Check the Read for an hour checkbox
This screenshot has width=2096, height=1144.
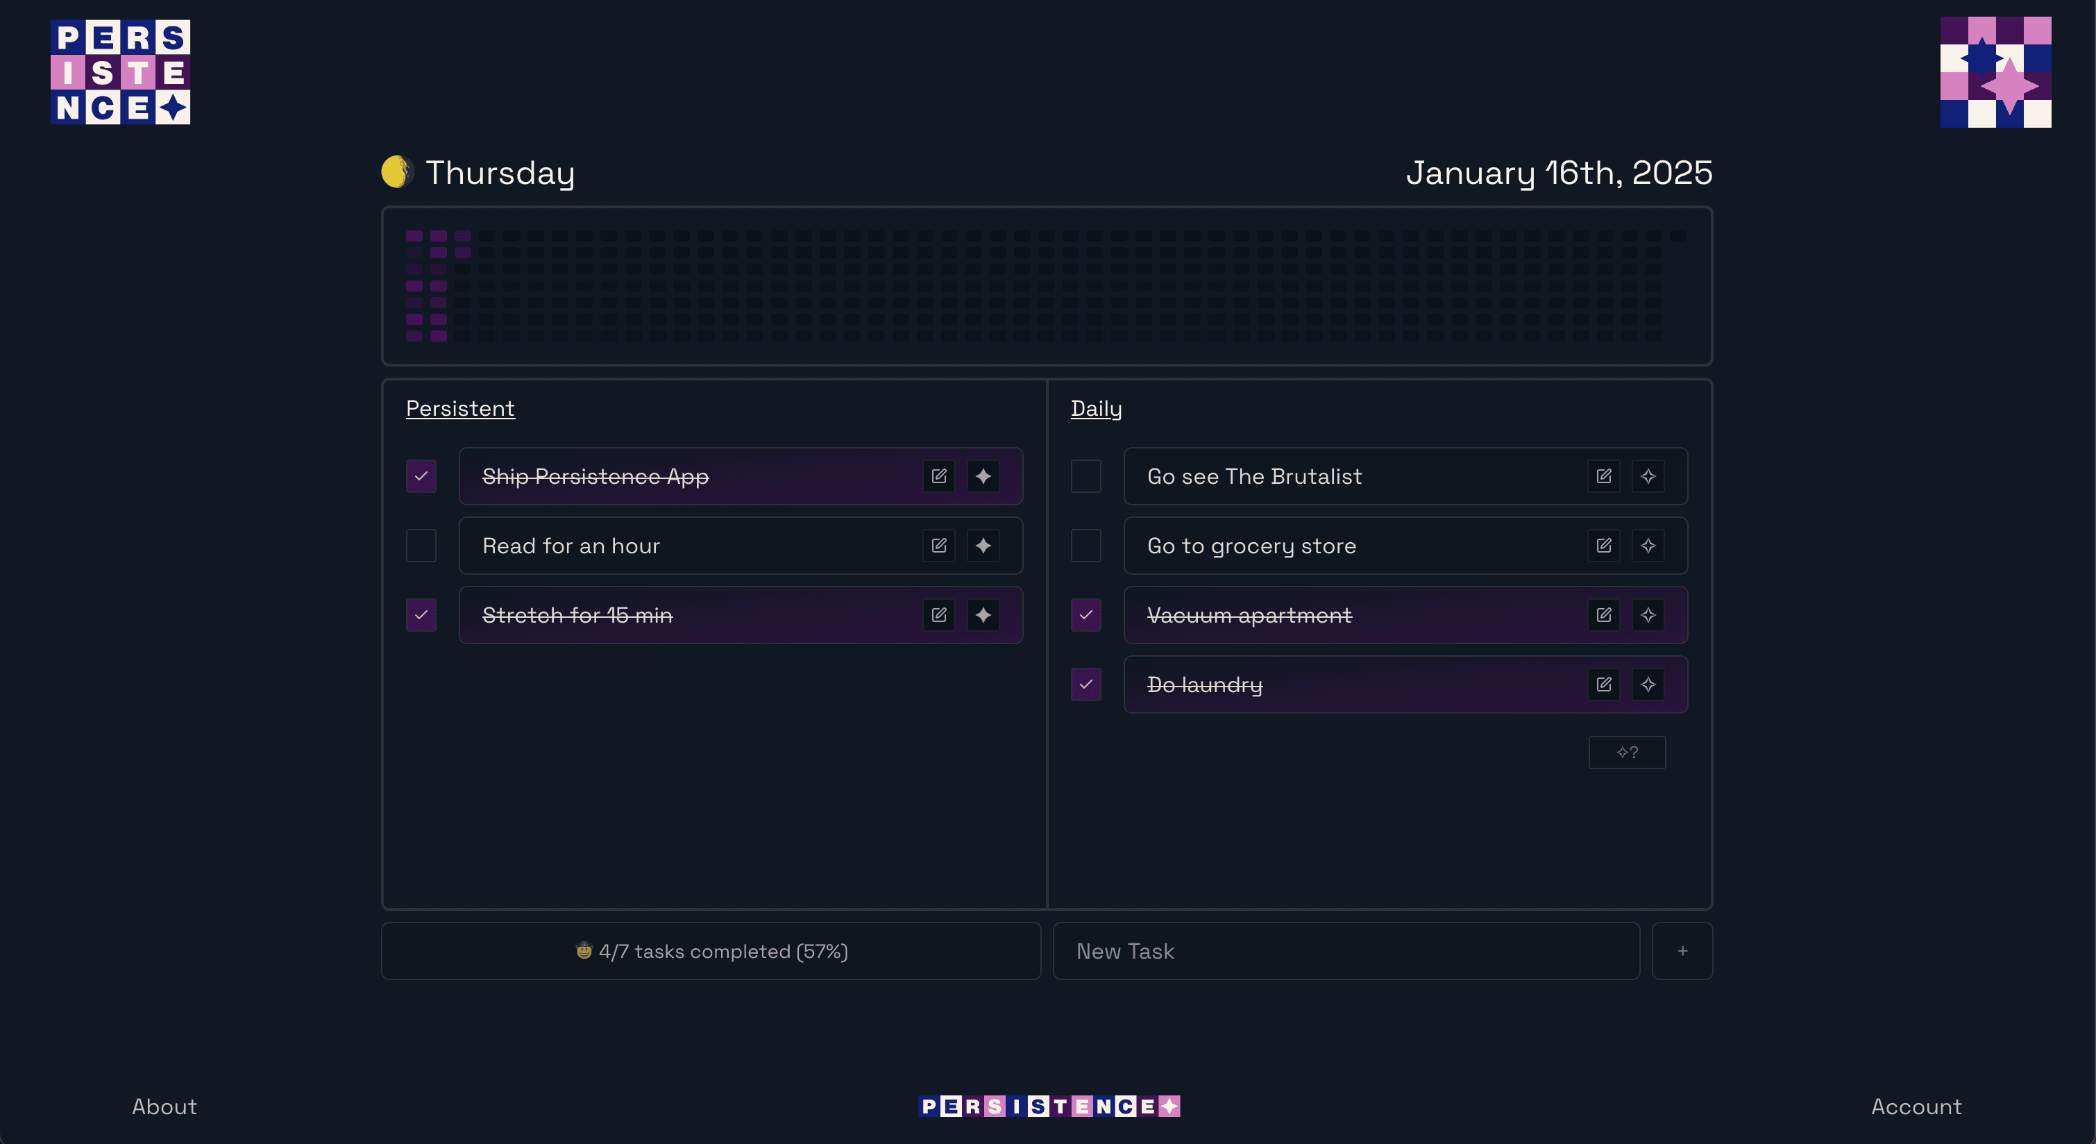(421, 545)
